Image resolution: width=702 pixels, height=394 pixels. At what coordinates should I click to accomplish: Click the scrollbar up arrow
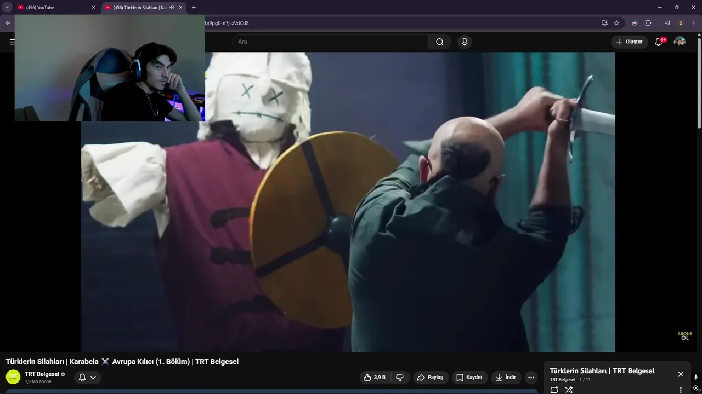point(699,34)
